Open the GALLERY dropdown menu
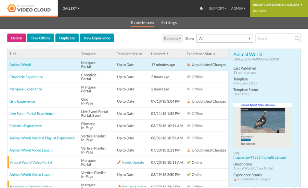The image size is (308, 188). pyautogui.click(x=71, y=9)
